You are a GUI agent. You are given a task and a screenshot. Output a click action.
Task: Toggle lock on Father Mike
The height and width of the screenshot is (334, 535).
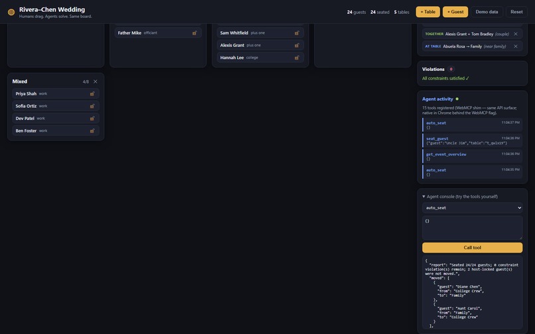194,33
